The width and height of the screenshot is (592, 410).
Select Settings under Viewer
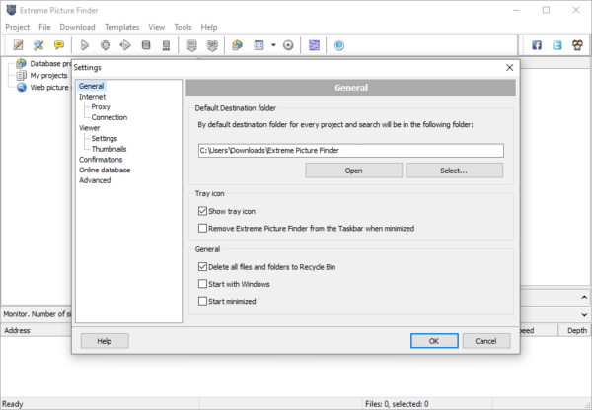[105, 138]
